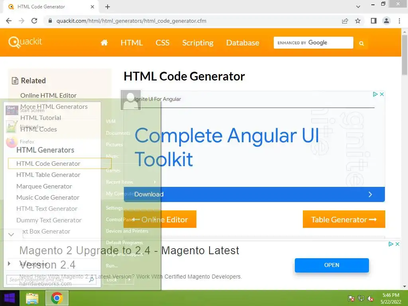The image size is (408, 306).
Task: Launch Firefox from the Start menu
Action: (x=12, y=142)
